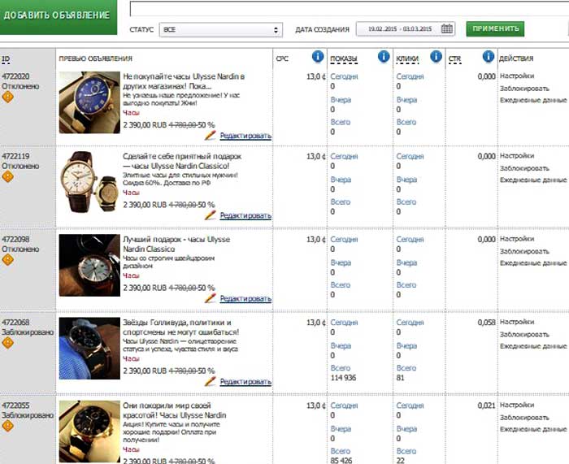Click watch thumbnail of ad 4722098
The height and width of the screenshot is (464, 569).
click(x=89, y=265)
